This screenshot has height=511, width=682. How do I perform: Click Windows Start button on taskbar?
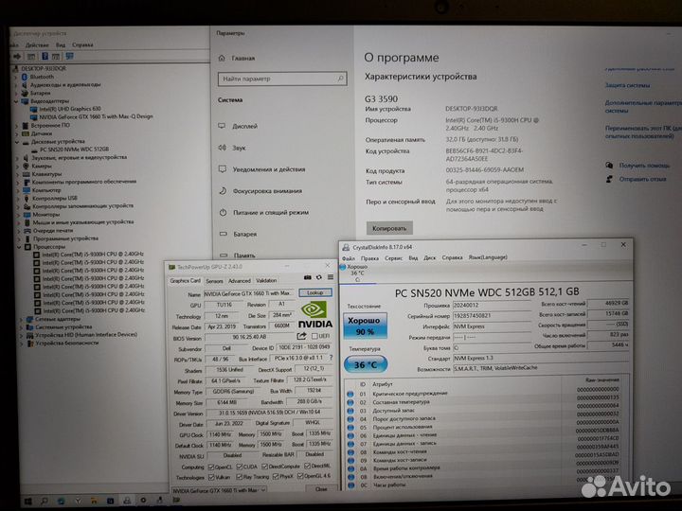coord(27,501)
